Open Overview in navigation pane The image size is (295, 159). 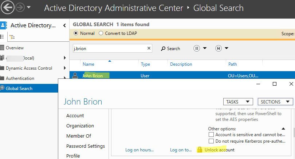(x=15, y=48)
